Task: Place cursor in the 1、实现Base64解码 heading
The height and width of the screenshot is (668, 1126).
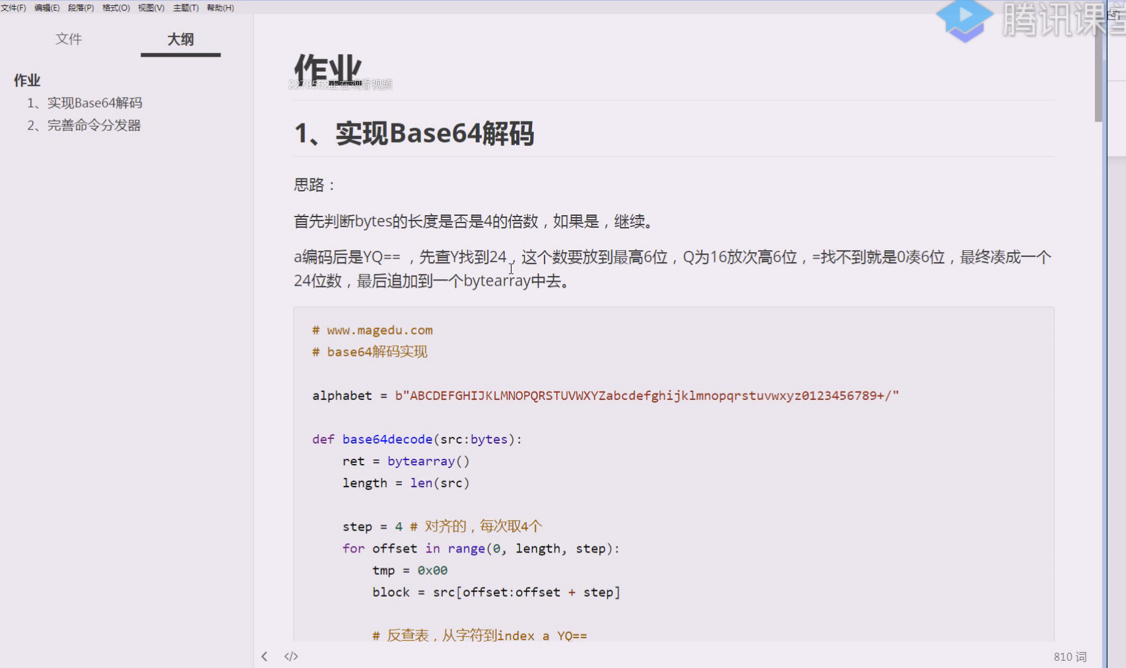Action: click(414, 133)
